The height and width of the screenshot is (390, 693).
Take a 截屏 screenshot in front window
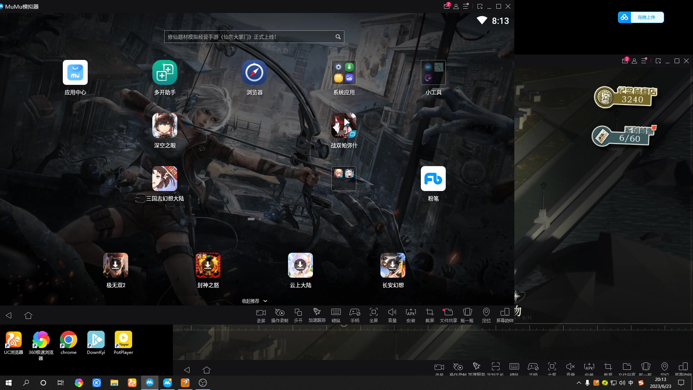430,315
